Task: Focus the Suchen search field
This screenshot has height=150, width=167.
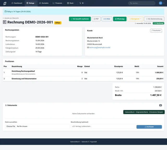Action: point(142,3)
